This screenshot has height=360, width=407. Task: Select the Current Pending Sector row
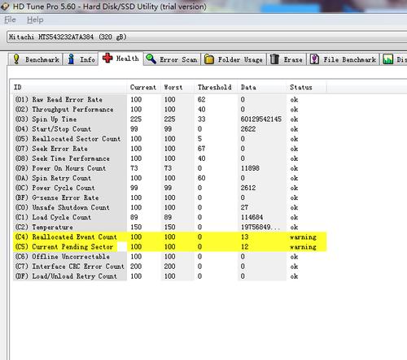point(170,247)
